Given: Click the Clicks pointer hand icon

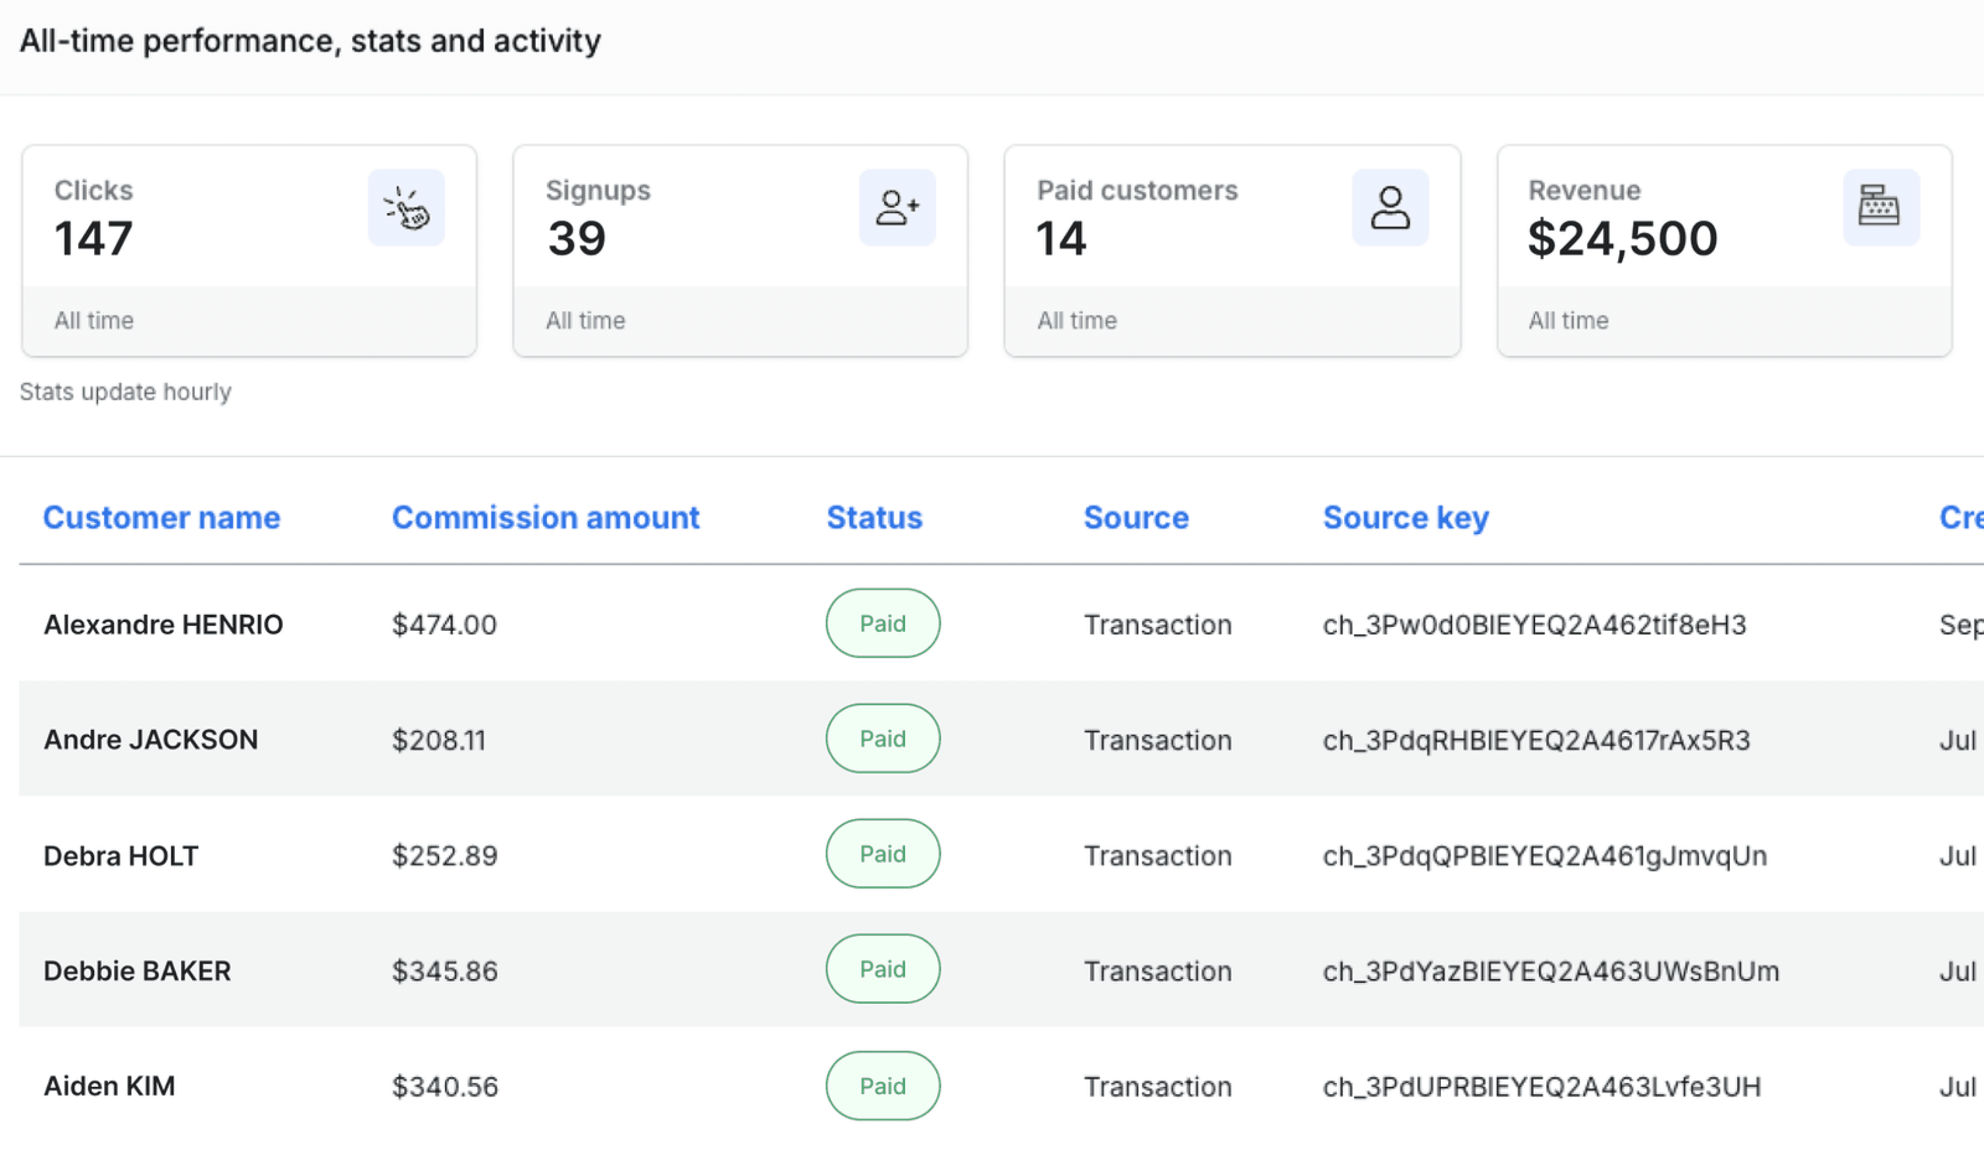Looking at the screenshot, I should tap(406, 208).
